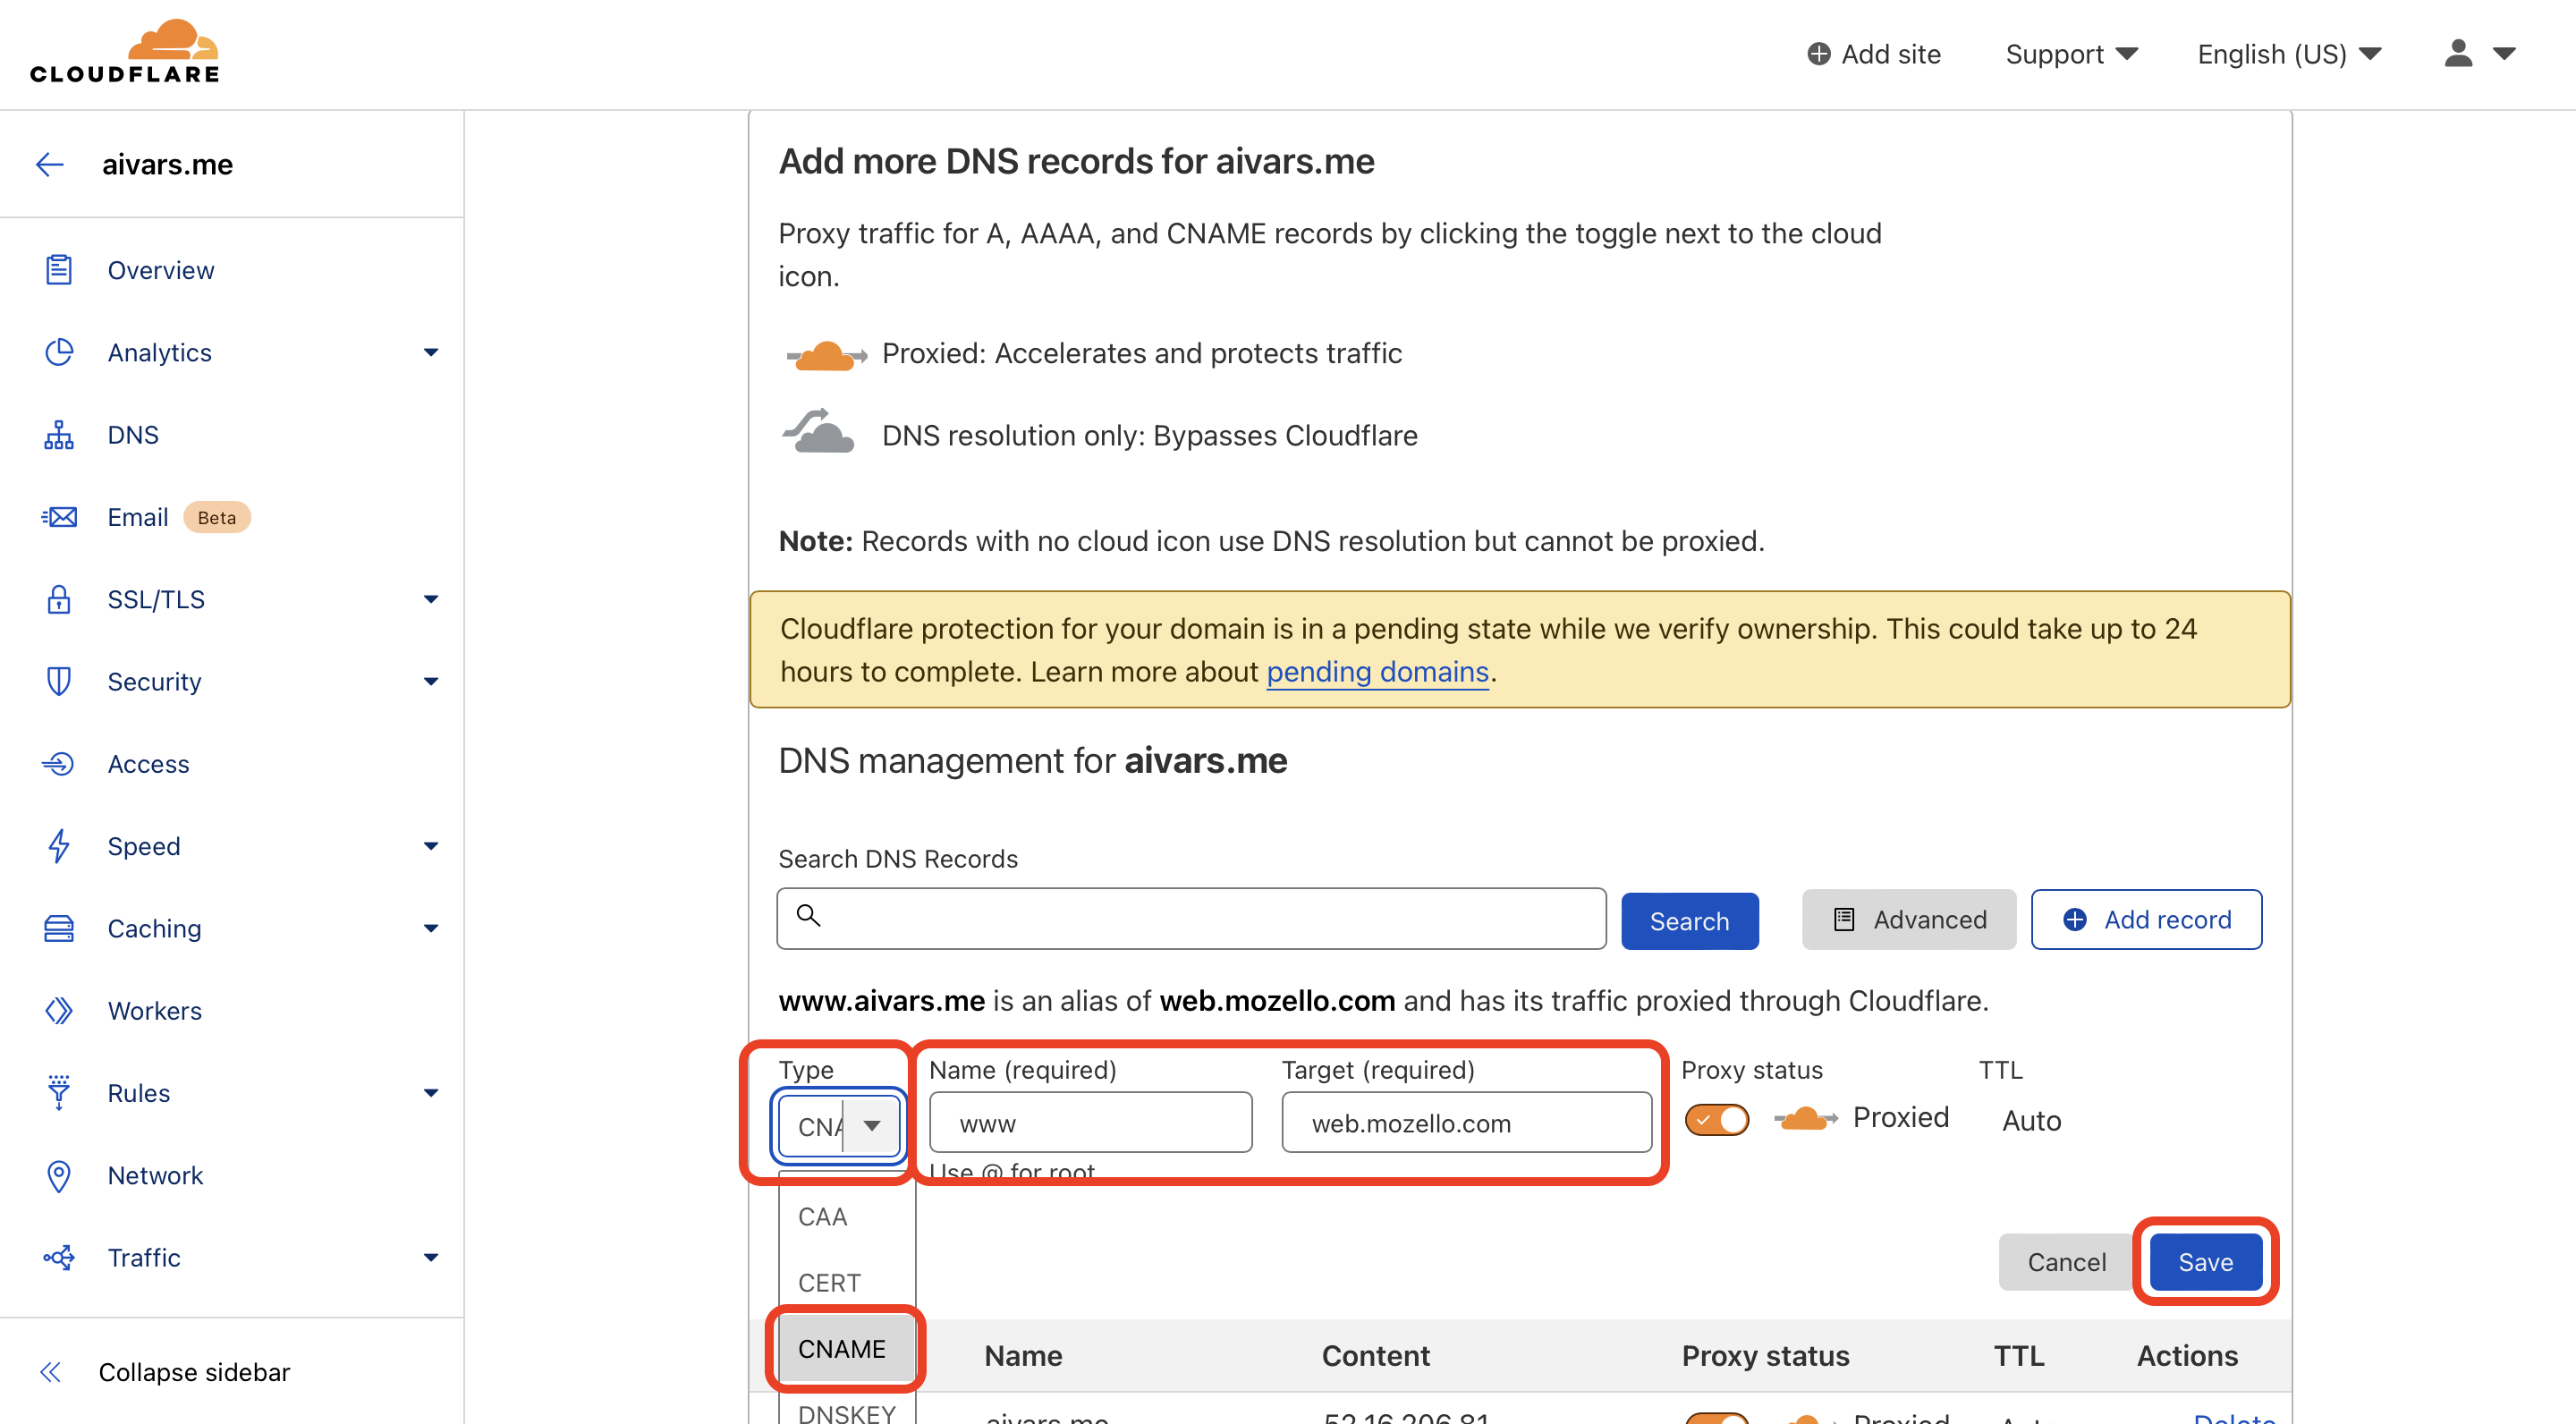
Task: Click the Email Beta badge
Action: [217, 517]
